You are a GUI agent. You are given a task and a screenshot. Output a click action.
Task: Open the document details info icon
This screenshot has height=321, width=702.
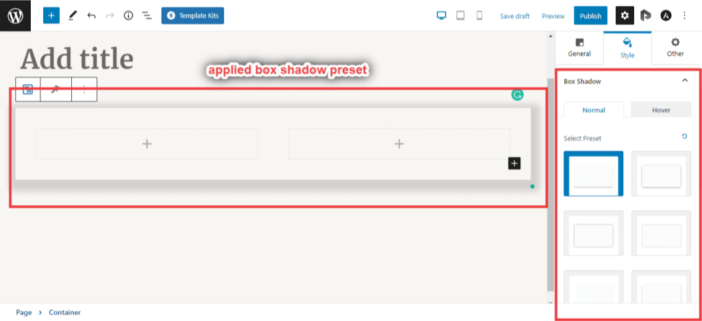point(128,15)
